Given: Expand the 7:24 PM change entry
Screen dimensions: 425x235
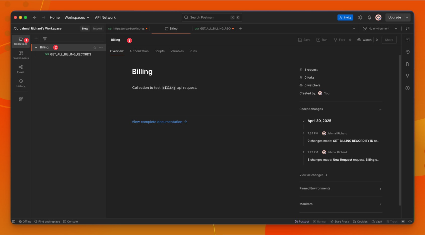Looking at the screenshot, I should [303, 133].
